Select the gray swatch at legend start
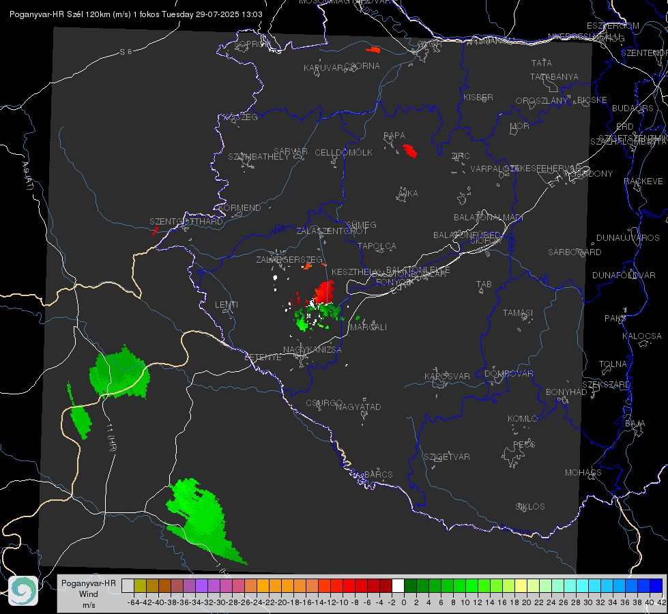The width and height of the screenshot is (668, 614). tap(128, 585)
